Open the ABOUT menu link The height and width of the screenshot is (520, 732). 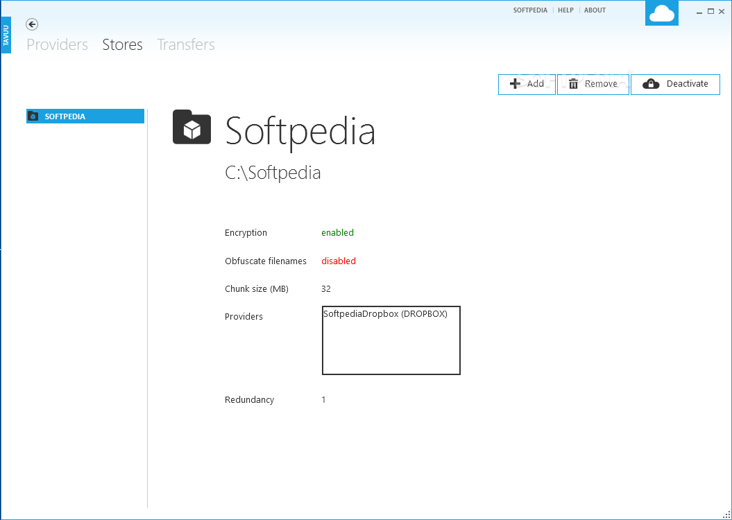tap(595, 10)
